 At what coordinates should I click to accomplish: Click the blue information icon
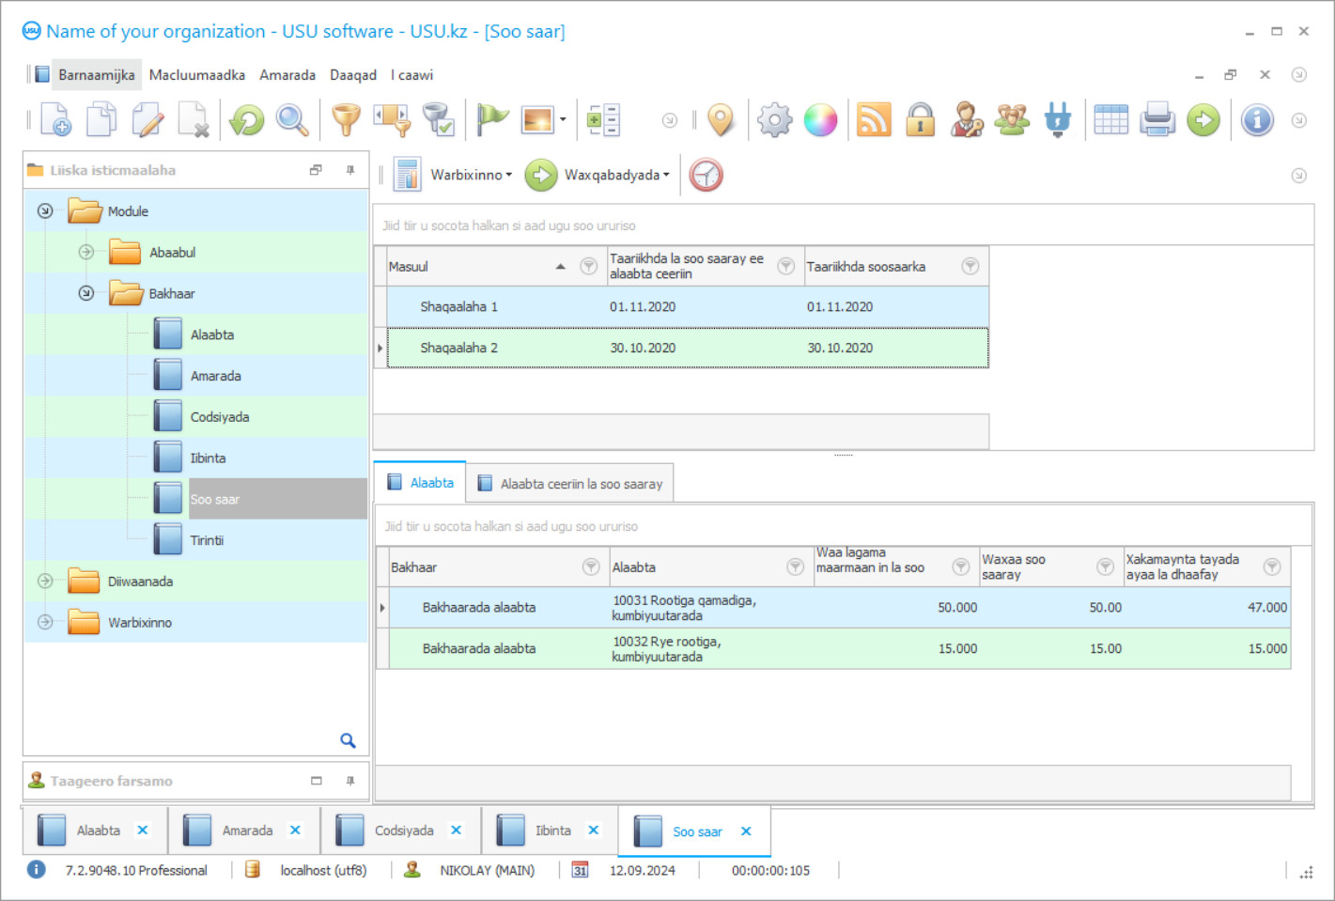[x=1257, y=120]
